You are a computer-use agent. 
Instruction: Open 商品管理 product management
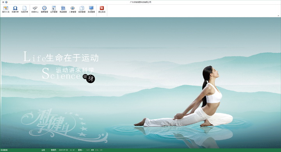[x=63, y=9]
